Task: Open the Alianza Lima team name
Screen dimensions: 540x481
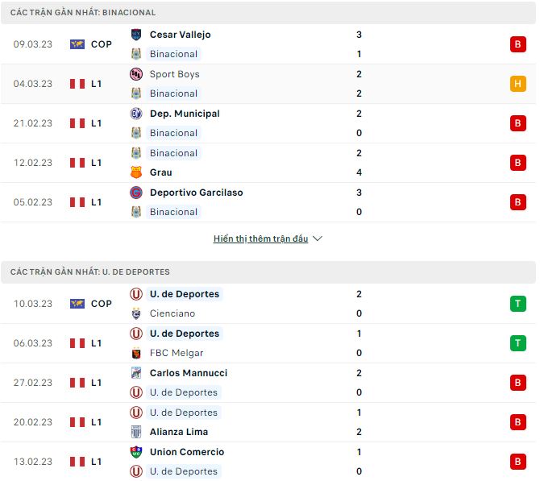Action: pyautogui.click(x=178, y=432)
